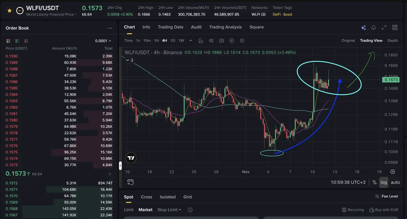Open the price scale settings gear
Viewport: 407px width, 219px height.
pos(393,172)
